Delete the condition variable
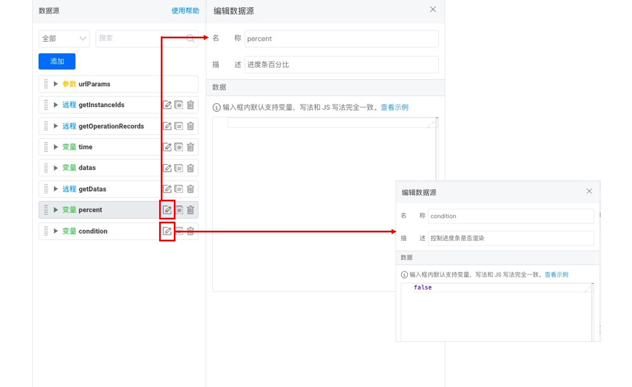The image size is (632, 387). point(190,231)
